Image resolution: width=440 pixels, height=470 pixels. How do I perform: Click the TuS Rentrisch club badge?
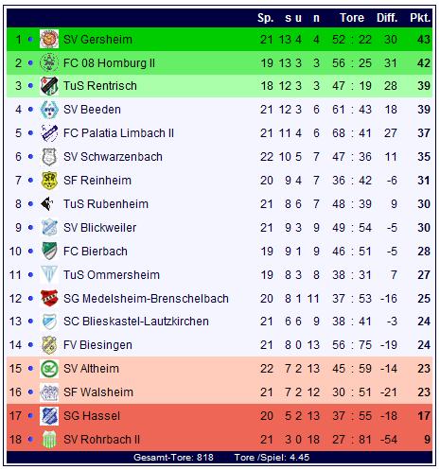49,86
